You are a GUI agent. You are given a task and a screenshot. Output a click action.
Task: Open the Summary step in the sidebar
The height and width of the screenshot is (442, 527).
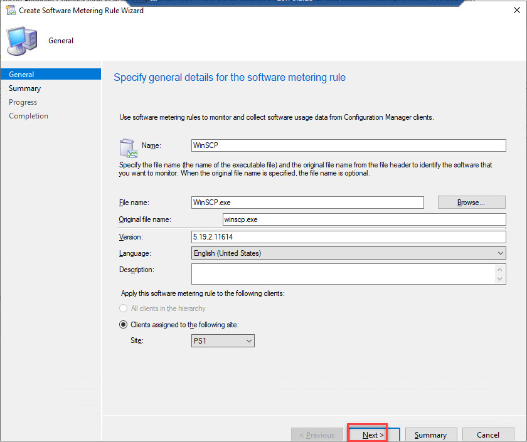point(25,88)
